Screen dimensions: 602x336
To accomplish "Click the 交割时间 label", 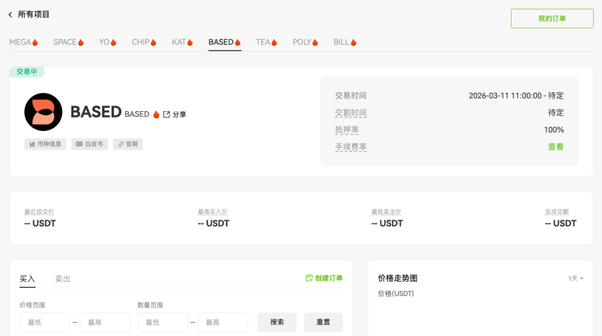I will click(x=350, y=113).
